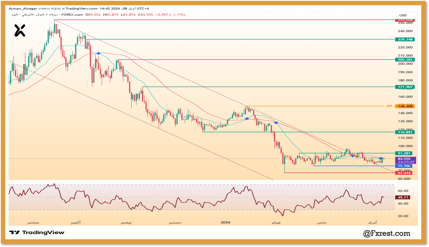The image size is (429, 247).
Task: Open the USD currency selector
Action: (403, 15)
